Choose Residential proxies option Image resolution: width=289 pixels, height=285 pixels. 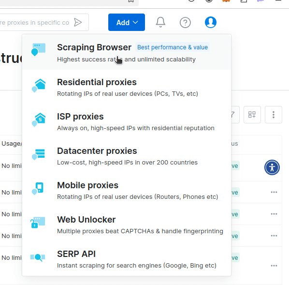[x=127, y=87]
